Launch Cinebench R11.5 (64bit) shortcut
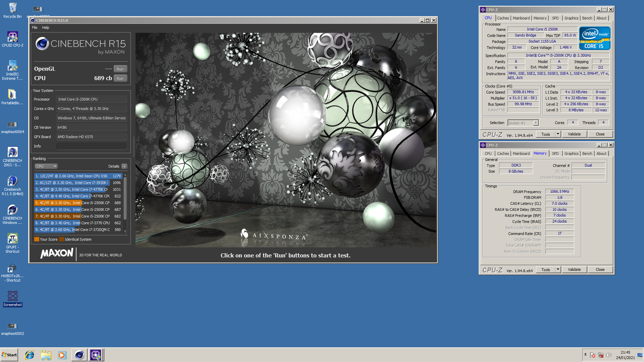The width and height of the screenshot is (644, 362). (x=12, y=185)
